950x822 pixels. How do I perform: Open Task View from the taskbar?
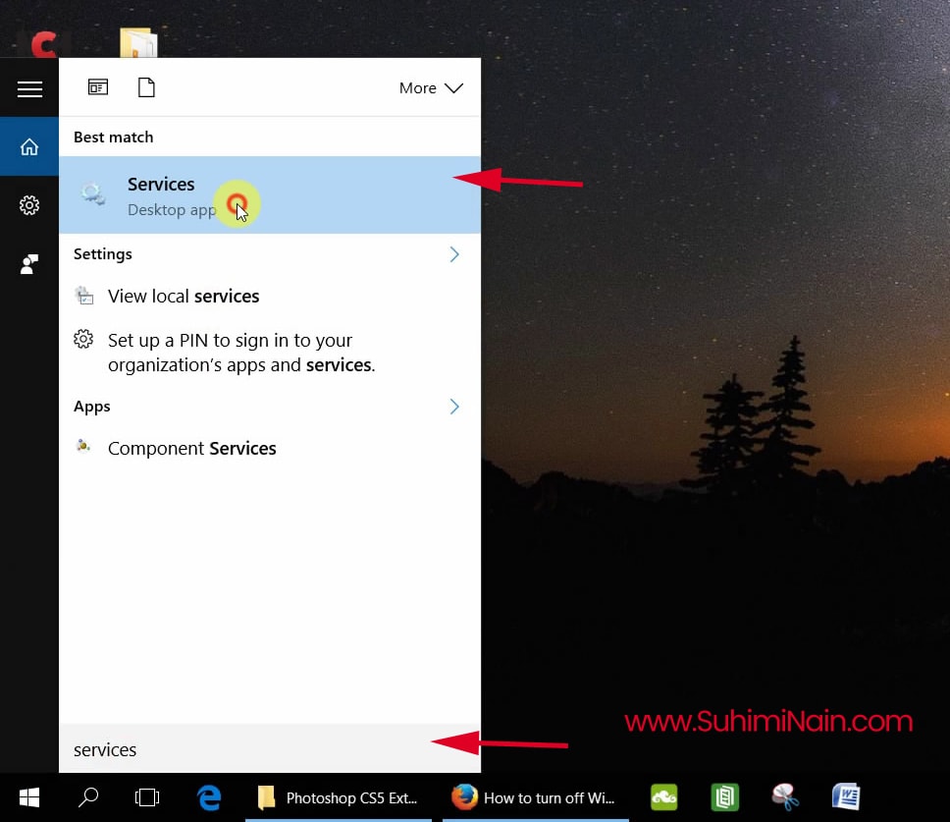tap(146, 797)
